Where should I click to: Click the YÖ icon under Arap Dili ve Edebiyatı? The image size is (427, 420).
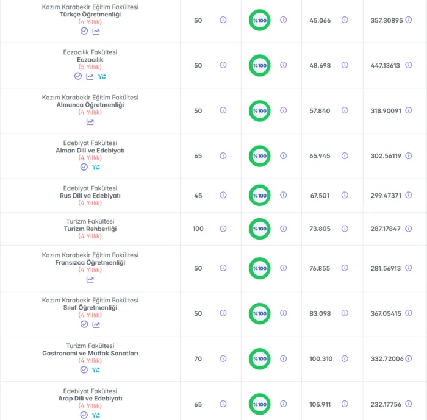pos(96,415)
